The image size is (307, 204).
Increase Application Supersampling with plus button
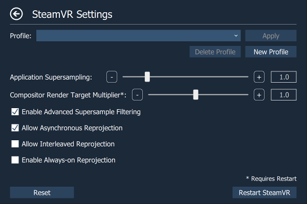pos(259,77)
